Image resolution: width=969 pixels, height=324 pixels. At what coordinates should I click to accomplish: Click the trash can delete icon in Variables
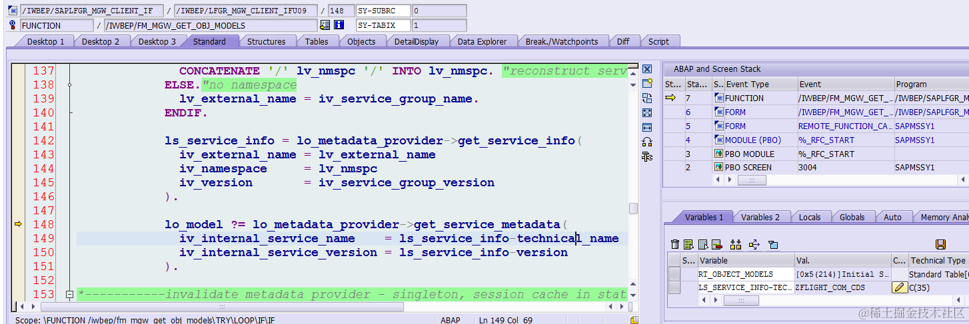pos(676,245)
